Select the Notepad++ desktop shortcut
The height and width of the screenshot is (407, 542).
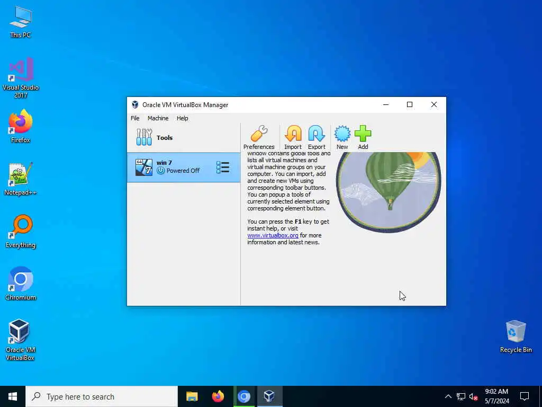point(21,179)
